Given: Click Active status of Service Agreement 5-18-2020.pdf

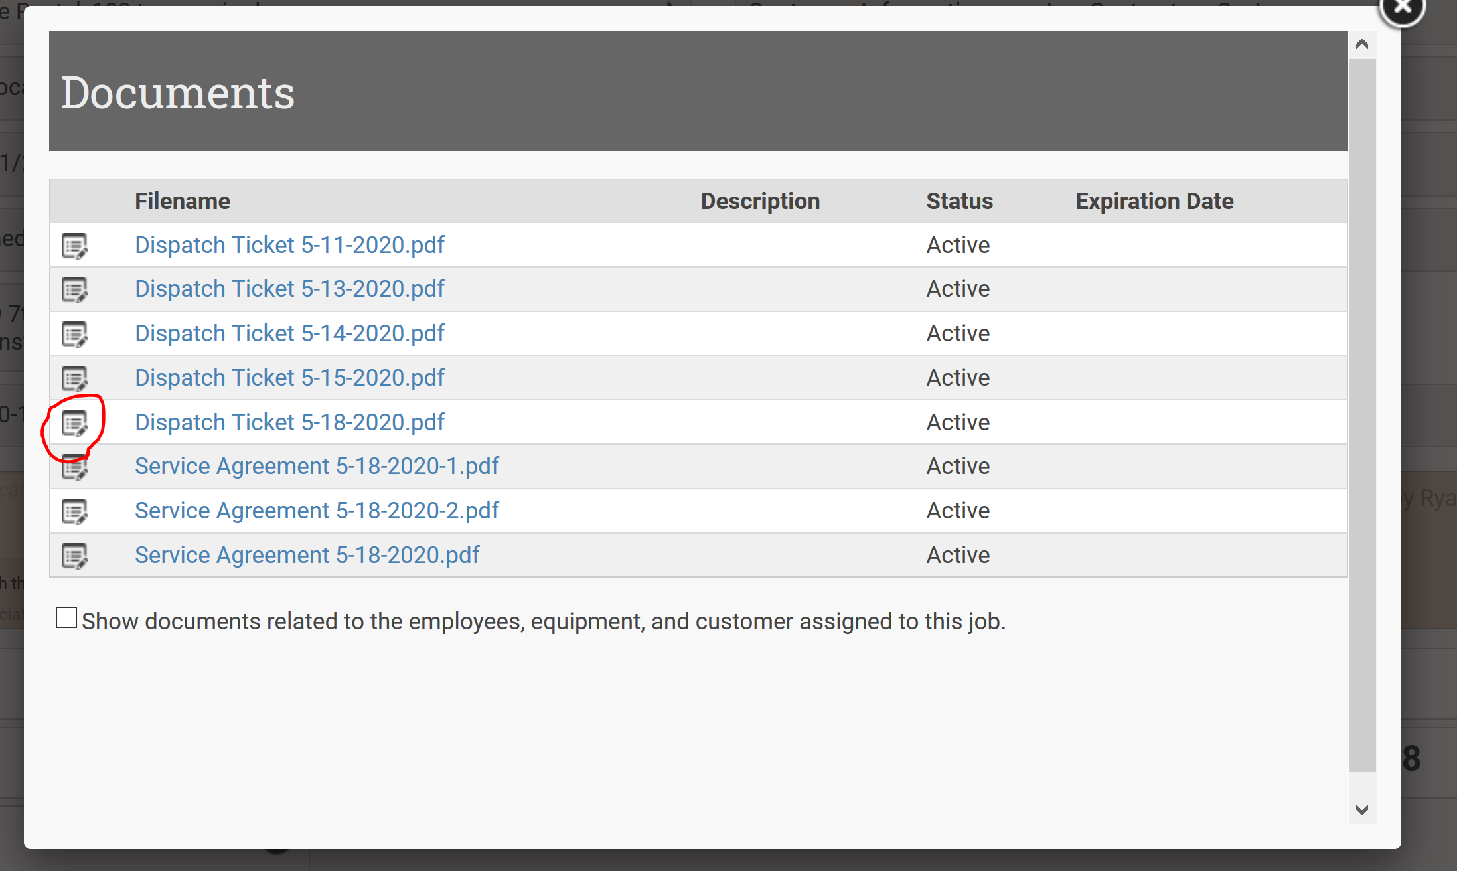Looking at the screenshot, I should tap(958, 555).
